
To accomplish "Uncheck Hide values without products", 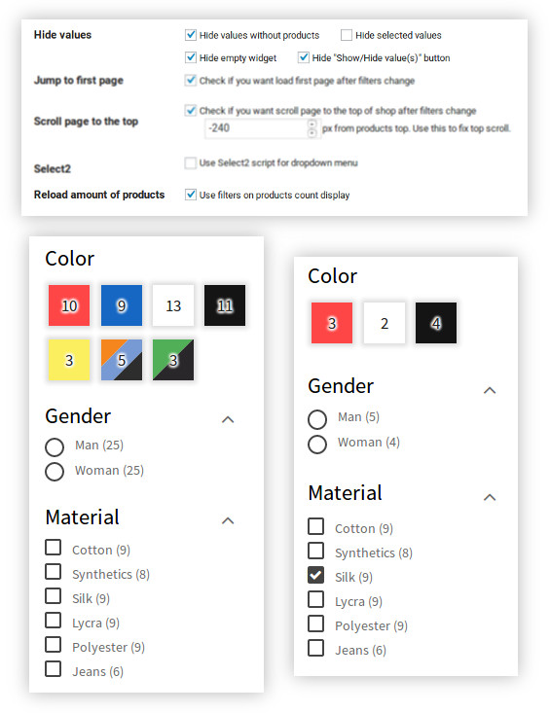I will click(191, 35).
